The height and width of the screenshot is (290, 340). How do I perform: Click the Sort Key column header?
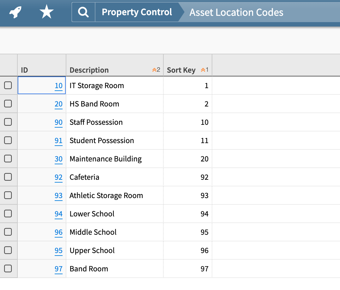point(181,70)
